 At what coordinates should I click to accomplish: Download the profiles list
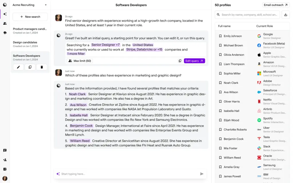pyautogui.click(x=286, y=15)
